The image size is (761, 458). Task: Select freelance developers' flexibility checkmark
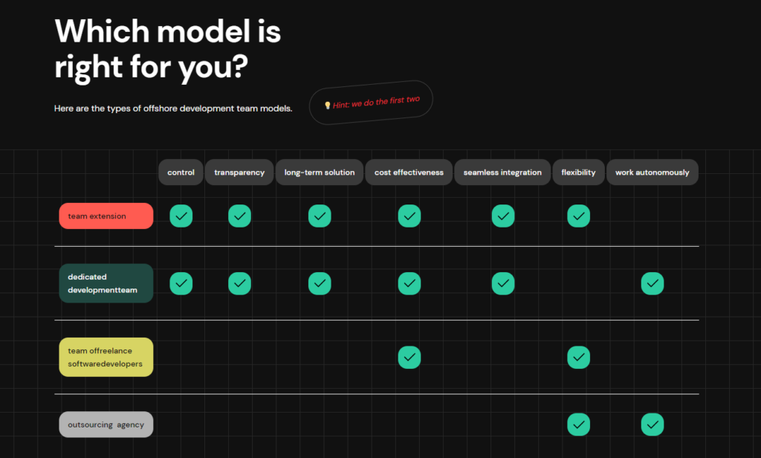coord(578,357)
